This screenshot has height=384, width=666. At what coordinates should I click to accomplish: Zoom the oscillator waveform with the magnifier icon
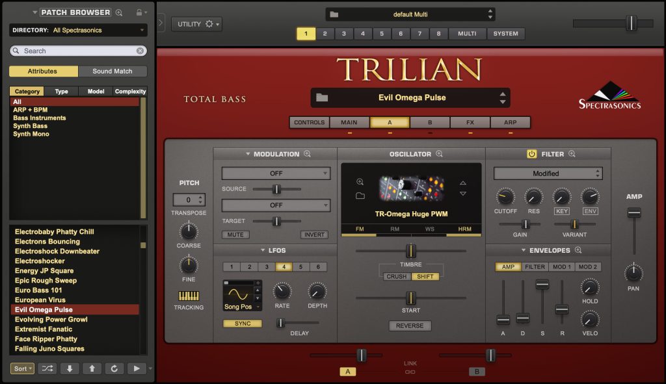coord(360,182)
